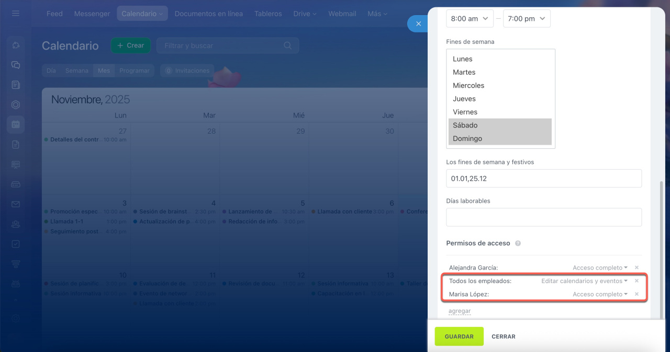Open the 8:00 am start time dropdown
670x352 pixels.
coord(470,19)
